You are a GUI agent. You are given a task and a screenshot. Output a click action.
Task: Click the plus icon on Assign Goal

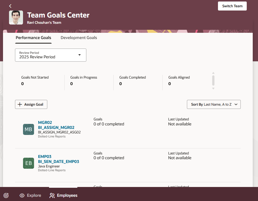coord(20,104)
